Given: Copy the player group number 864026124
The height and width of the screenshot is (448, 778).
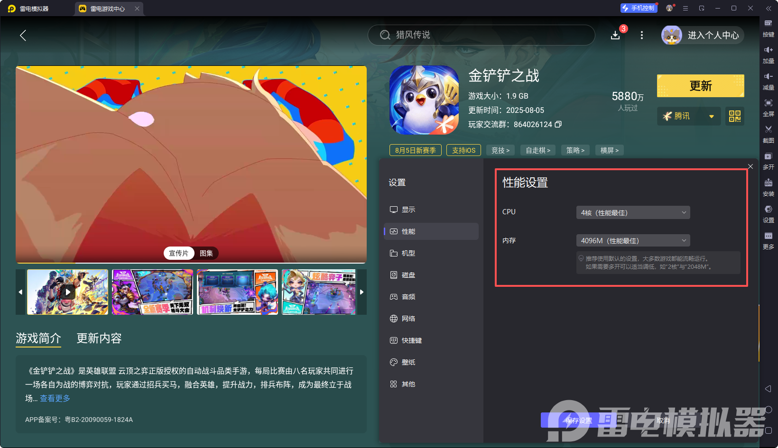Looking at the screenshot, I should 558,124.
